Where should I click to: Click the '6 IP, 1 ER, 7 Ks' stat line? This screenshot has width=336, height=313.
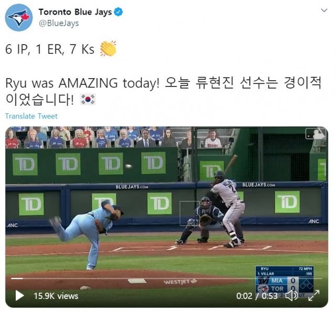pos(50,49)
